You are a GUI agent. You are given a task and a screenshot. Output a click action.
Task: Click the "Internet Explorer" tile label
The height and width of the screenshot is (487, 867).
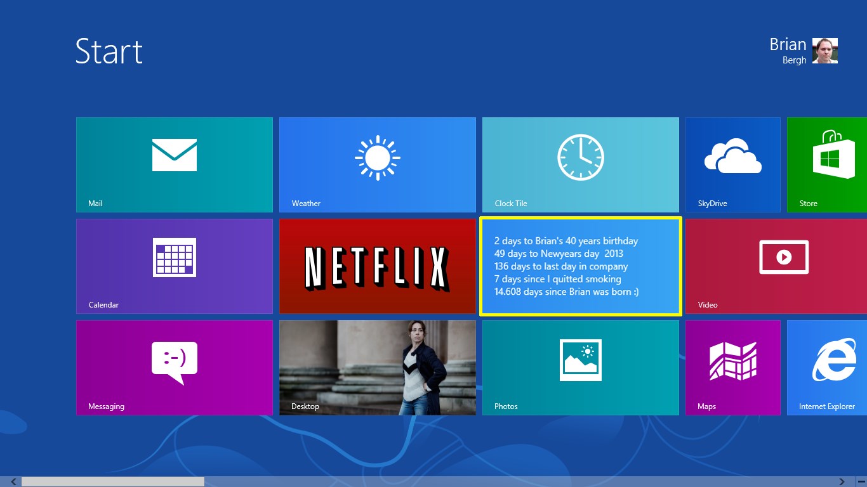point(827,406)
